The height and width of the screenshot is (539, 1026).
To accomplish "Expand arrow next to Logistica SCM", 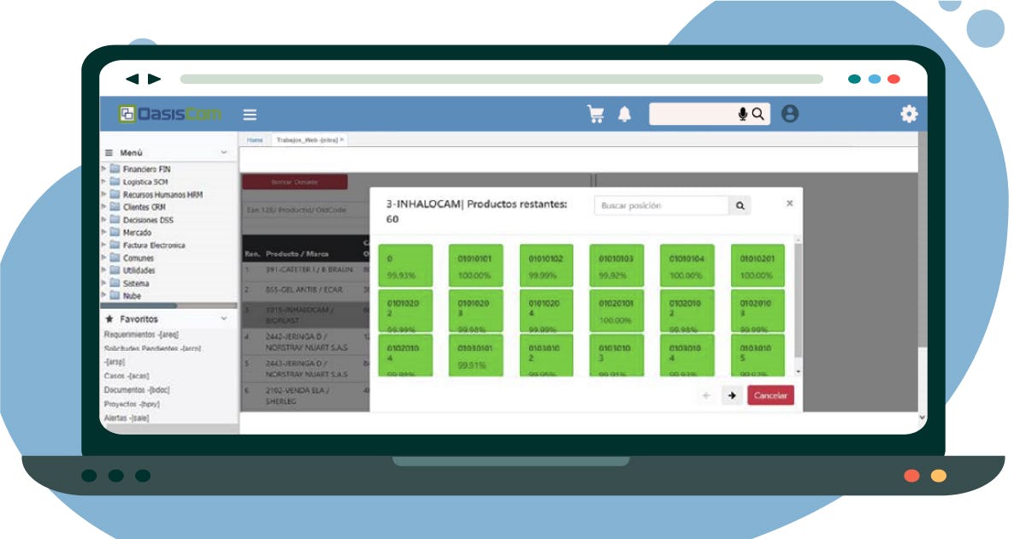I will click(103, 182).
